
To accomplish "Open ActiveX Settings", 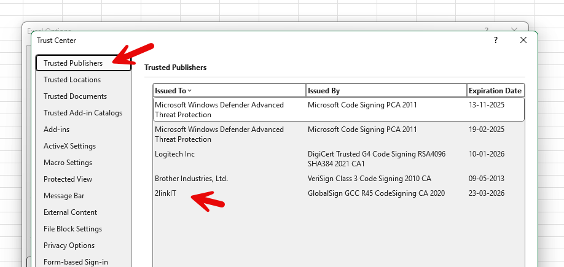I will (69, 146).
